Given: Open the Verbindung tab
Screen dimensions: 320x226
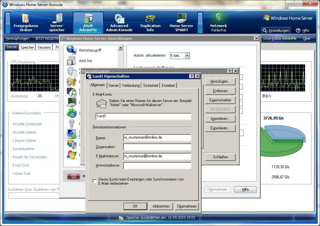Looking at the screenshot, I should coord(131,86).
